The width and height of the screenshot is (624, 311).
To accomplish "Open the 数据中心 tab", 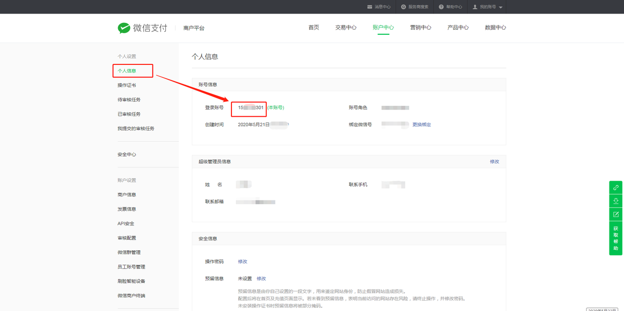I will [495, 28].
